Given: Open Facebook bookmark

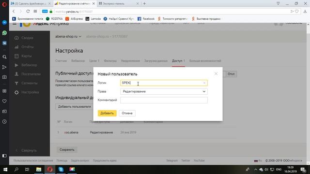Looking at the screenshot, I should tap(146, 19).
